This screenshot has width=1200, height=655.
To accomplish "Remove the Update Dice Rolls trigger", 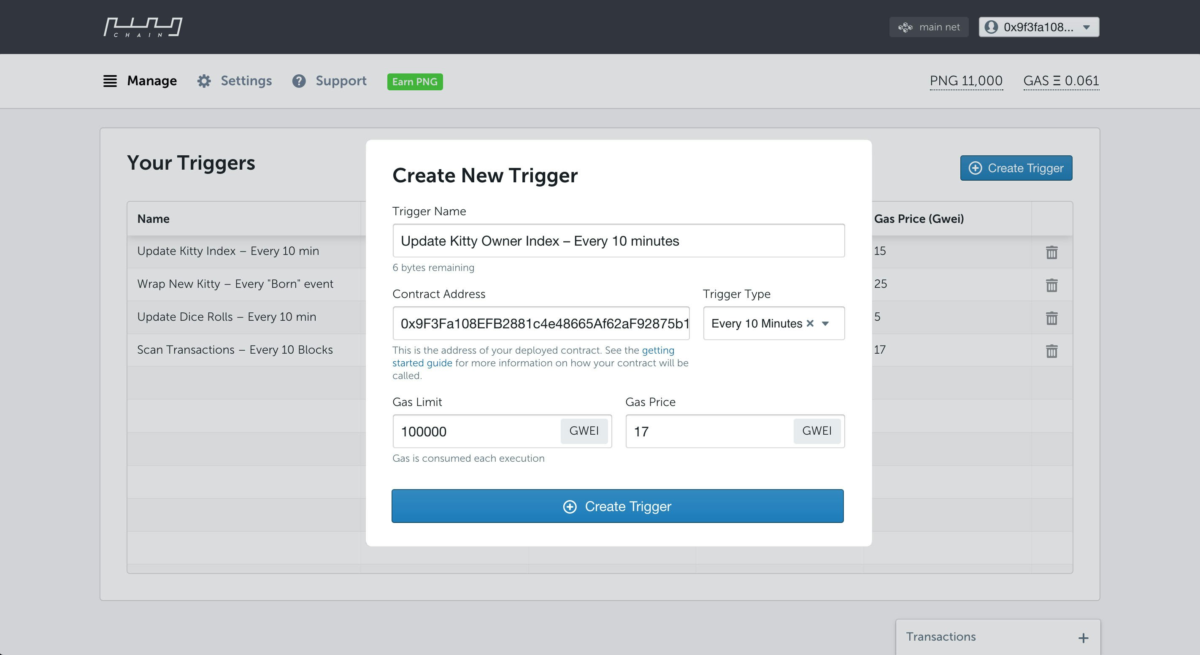I will pos(1051,318).
